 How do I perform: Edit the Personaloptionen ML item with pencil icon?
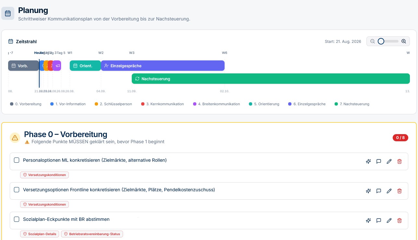(389, 161)
